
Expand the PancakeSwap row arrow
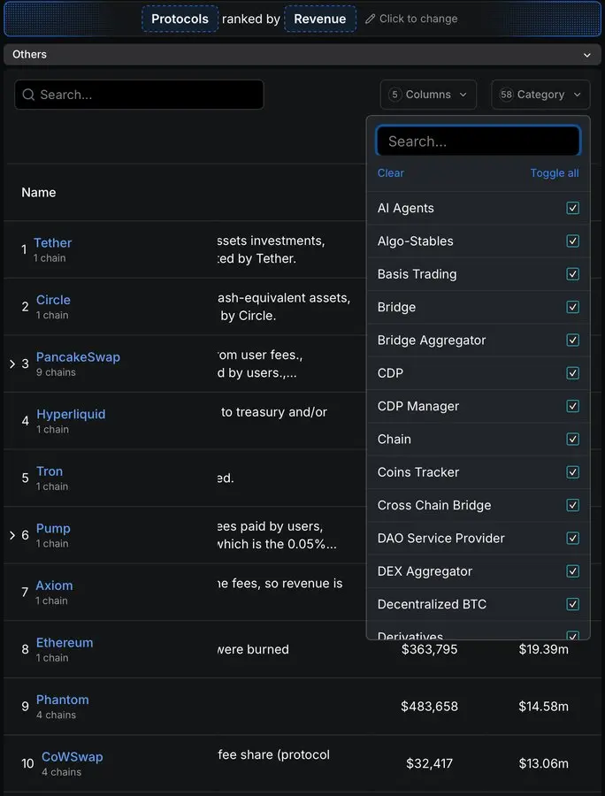coord(11,364)
